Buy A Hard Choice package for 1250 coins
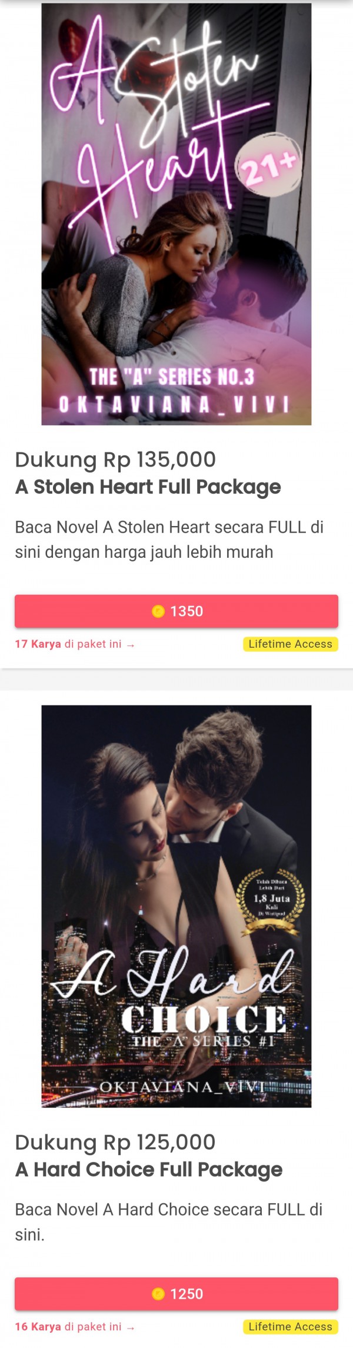Screen dimensions: 353x1348 coord(176,1294)
